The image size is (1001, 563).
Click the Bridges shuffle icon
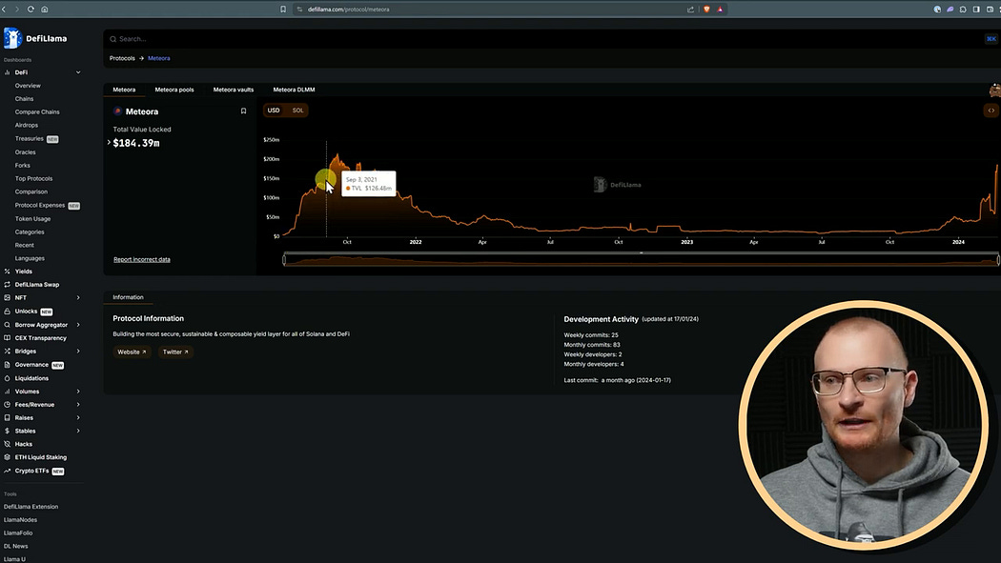coord(7,352)
